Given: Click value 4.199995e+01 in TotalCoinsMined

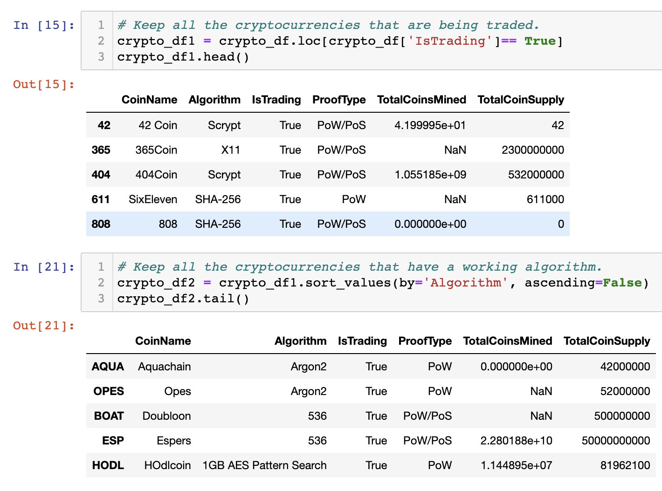Looking at the screenshot, I should tap(430, 125).
